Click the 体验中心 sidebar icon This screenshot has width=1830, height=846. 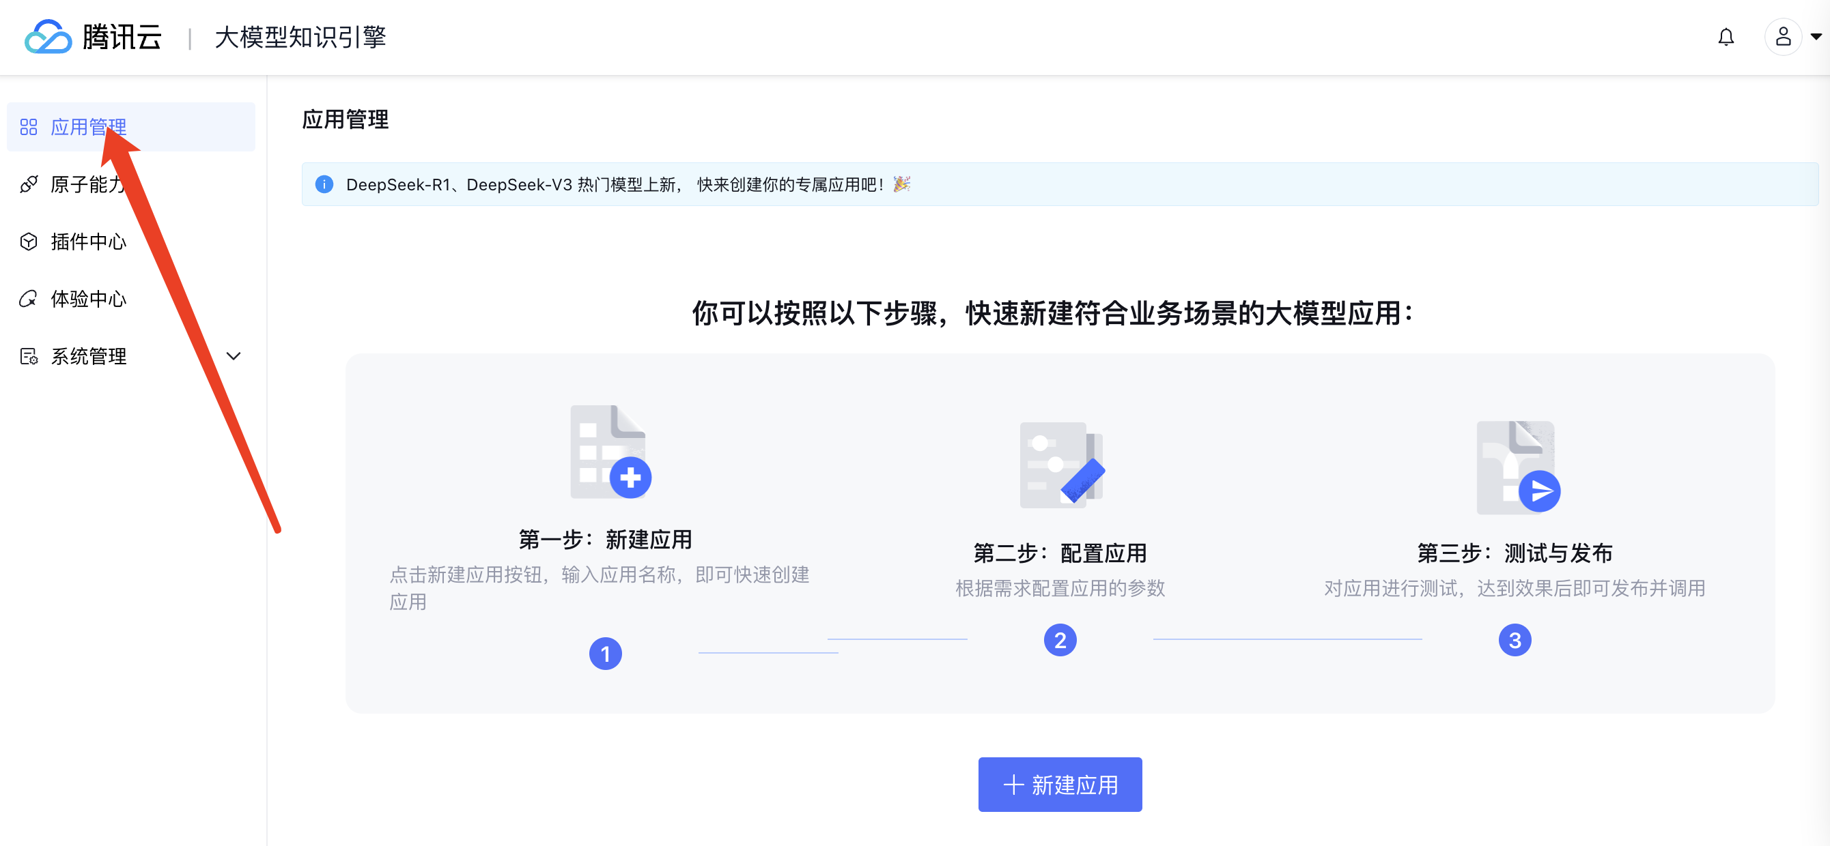29,299
